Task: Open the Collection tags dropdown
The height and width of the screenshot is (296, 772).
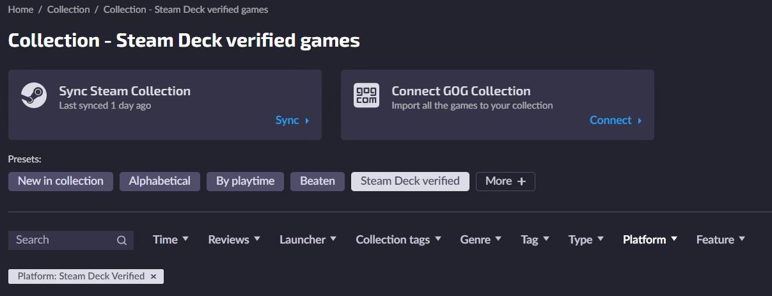Action: 398,240
